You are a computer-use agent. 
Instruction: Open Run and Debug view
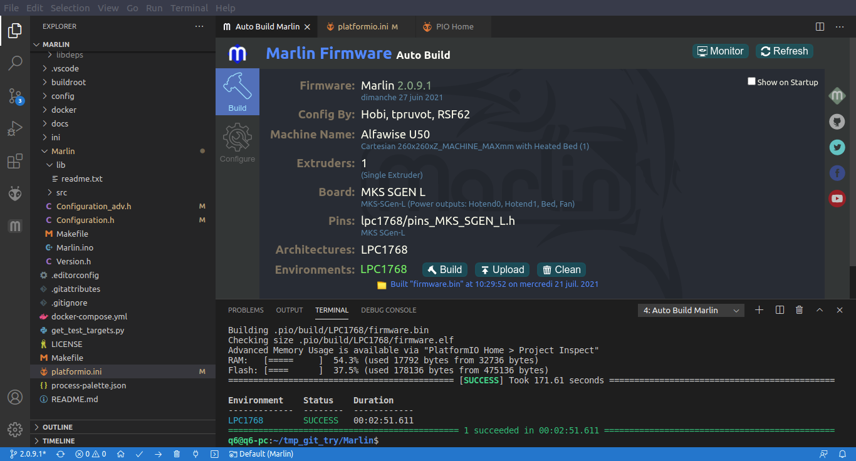pos(15,129)
